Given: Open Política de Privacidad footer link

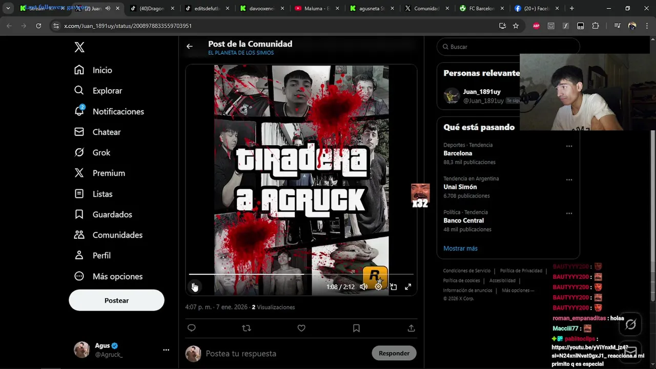Looking at the screenshot, I should coord(521,271).
